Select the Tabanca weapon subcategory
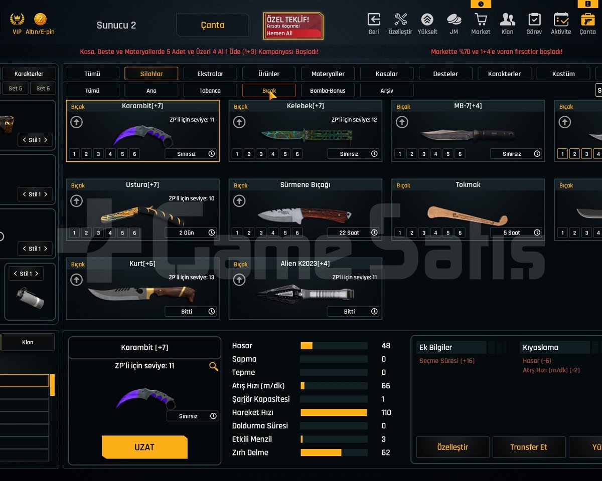This screenshot has width=602, height=481. tap(210, 91)
